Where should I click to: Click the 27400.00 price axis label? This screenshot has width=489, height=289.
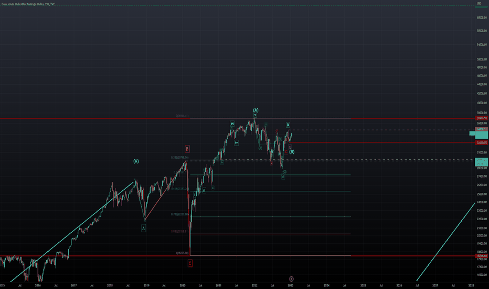482,176
